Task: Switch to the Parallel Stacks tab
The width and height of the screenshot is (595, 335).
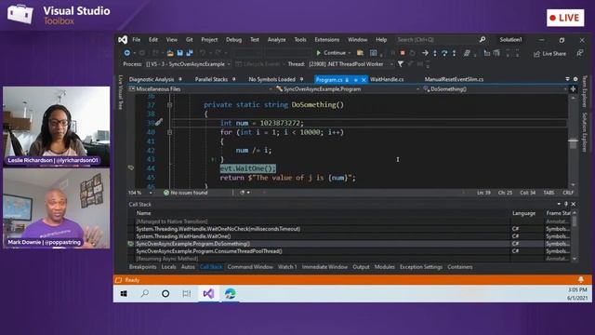Action: [211, 79]
